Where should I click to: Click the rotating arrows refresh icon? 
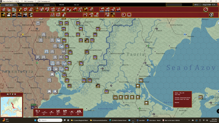pos(47,10)
